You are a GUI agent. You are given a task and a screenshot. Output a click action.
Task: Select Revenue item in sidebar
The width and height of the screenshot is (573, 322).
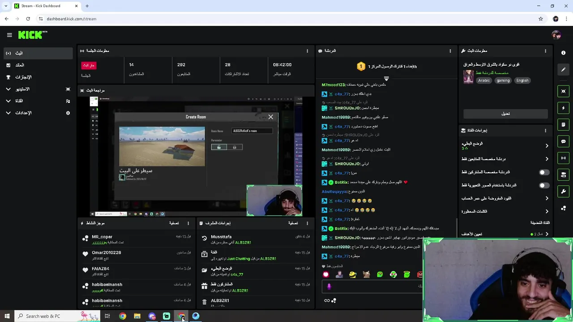[x=38, y=65]
